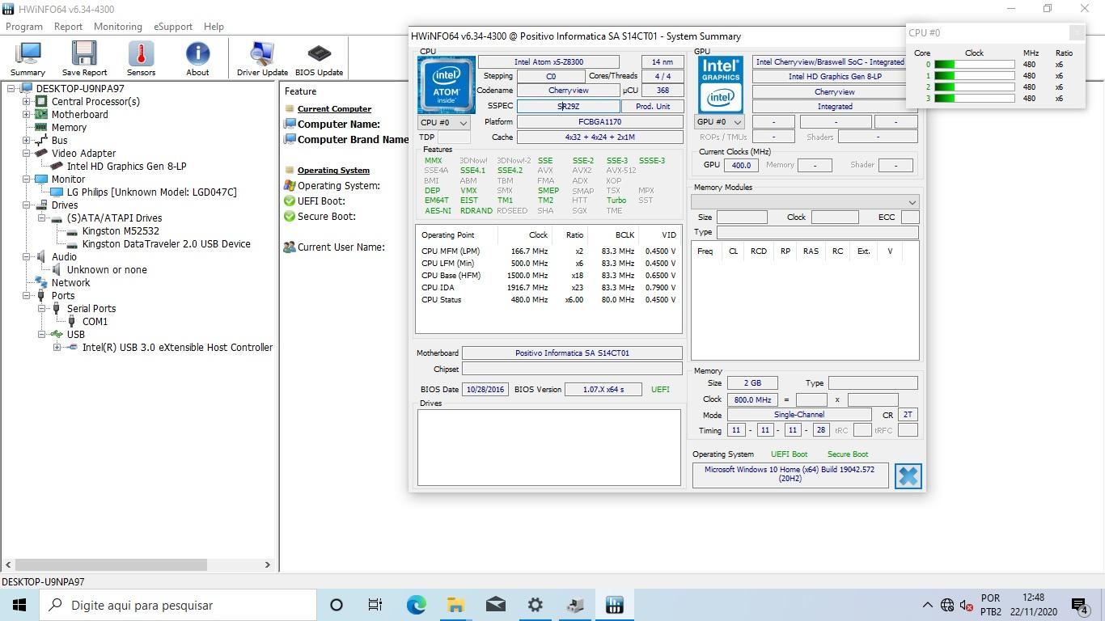Select the Bus tree node
The width and height of the screenshot is (1105, 621).
59,140
